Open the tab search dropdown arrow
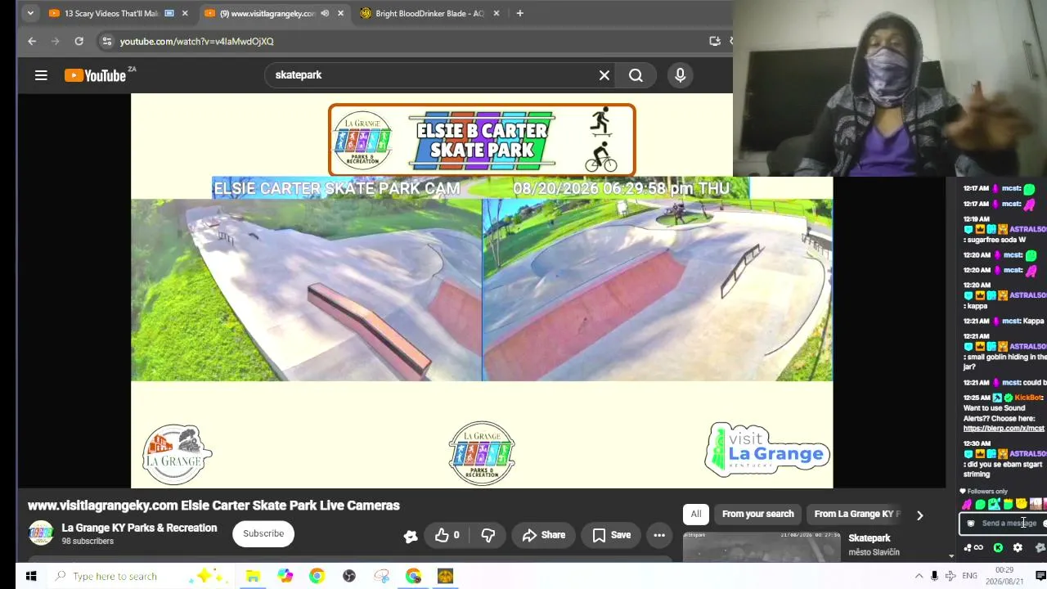Screen dimensions: 1047x589 30,13
